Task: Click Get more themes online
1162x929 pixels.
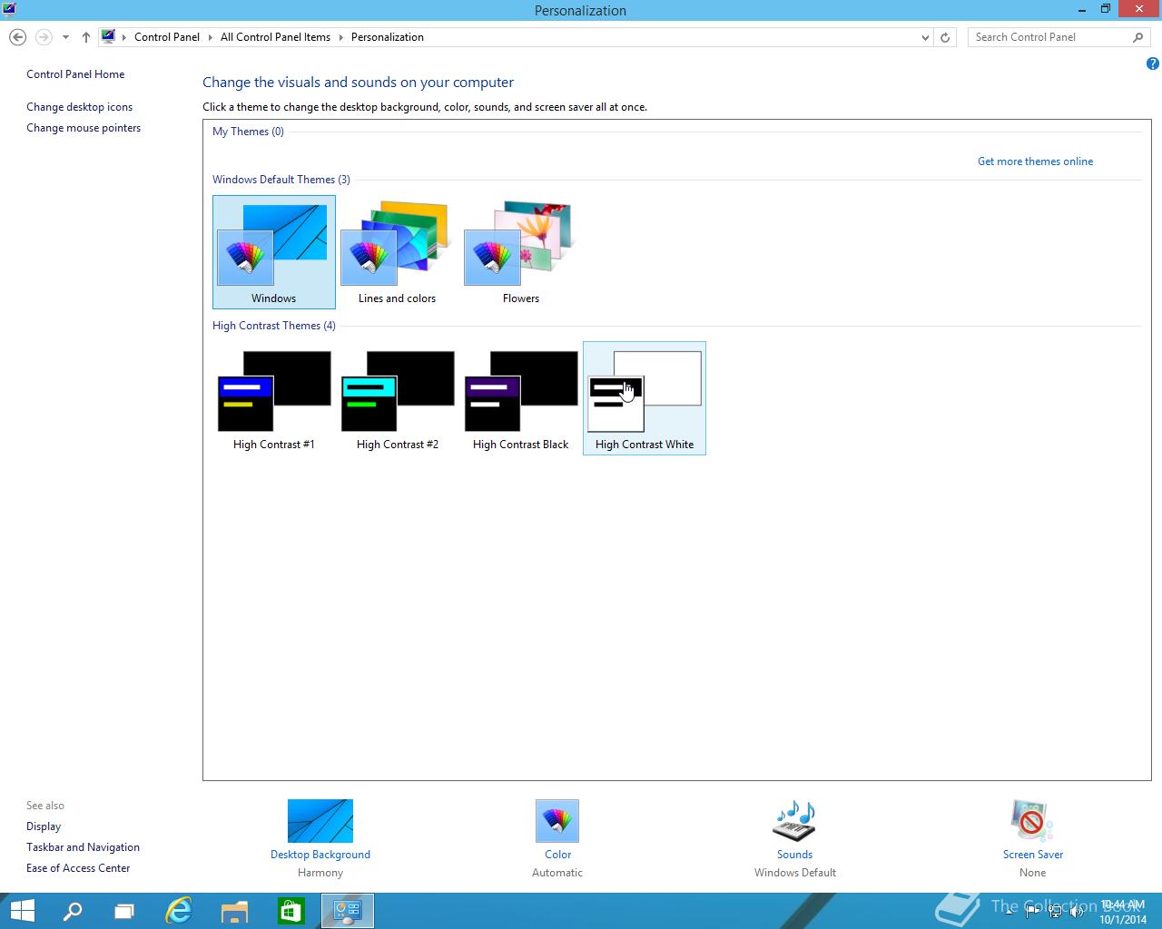Action: (1035, 161)
